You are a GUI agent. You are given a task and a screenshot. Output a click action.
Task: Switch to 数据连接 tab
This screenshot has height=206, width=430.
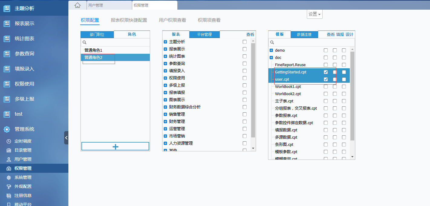pyautogui.click(x=304, y=34)
